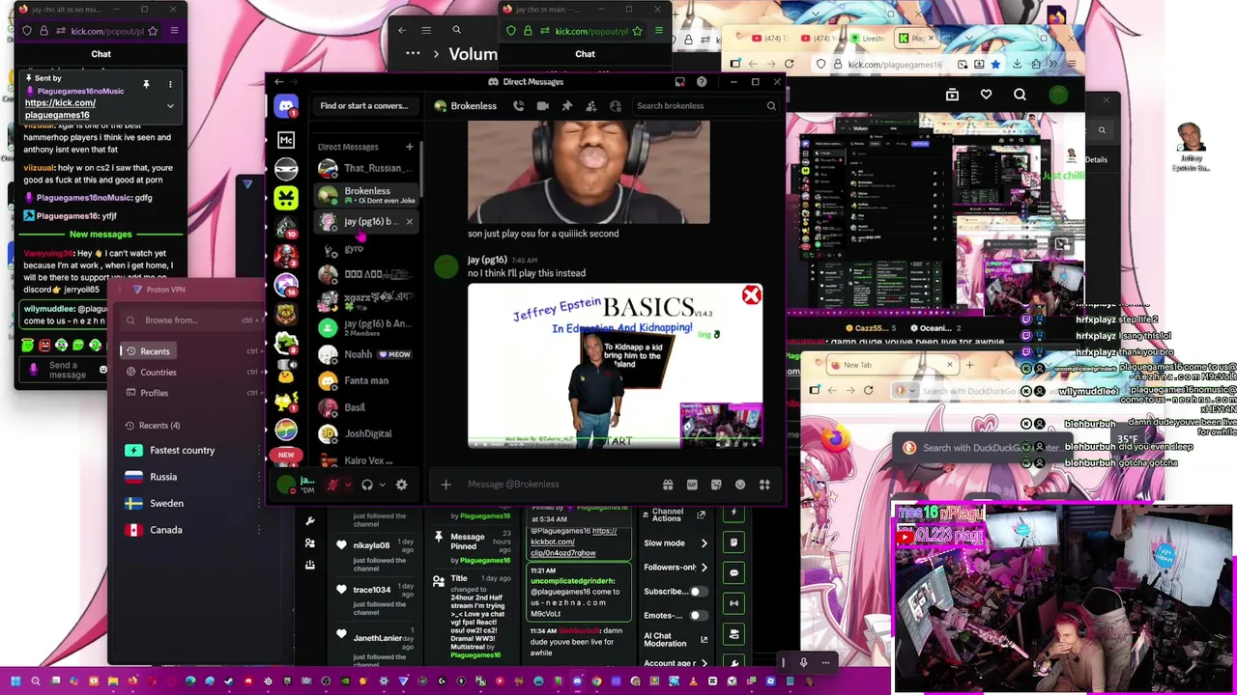Click the gift icon on Kick page

pos(952,95)
